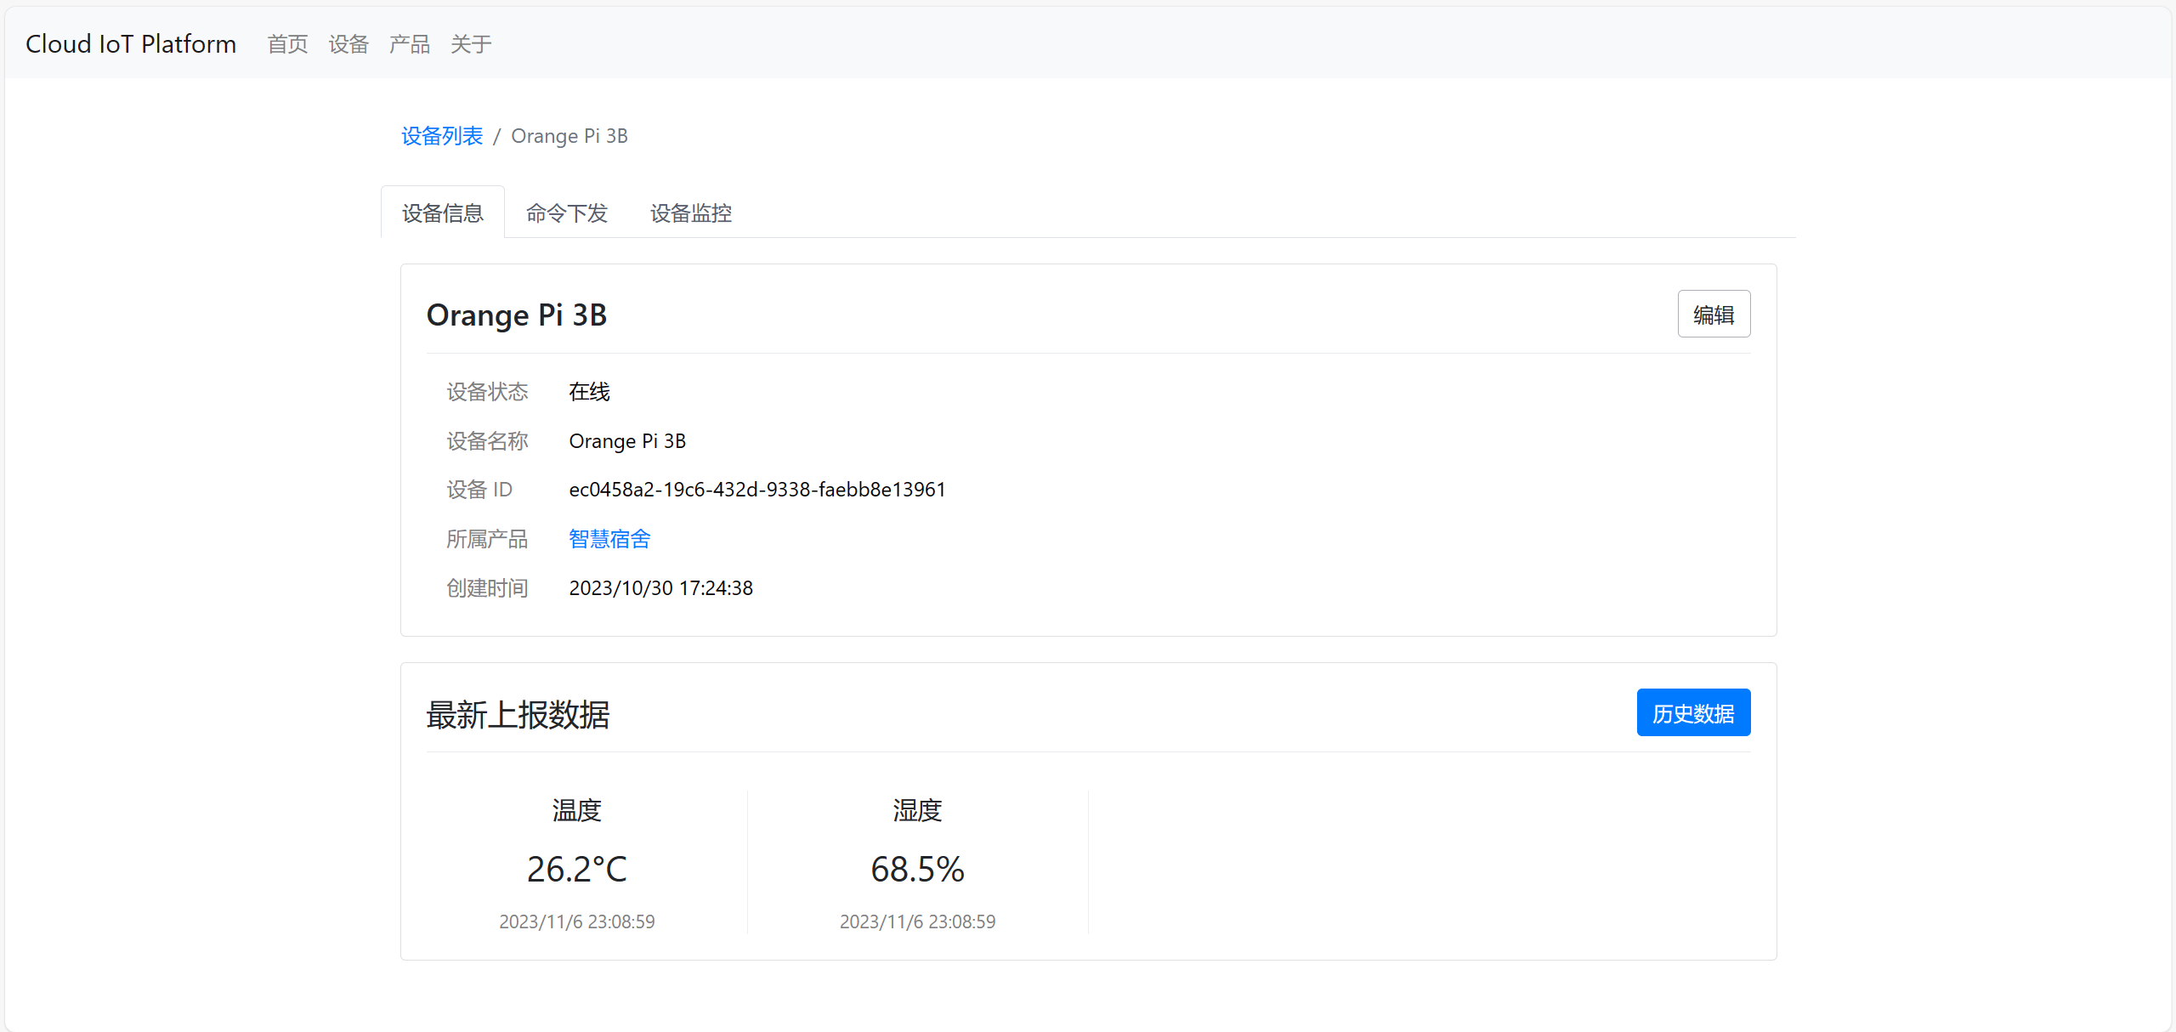Viewport: 2176px width, 1032px height.
Task: Open the 关于 navigation item
Action: tap(471, 44)
